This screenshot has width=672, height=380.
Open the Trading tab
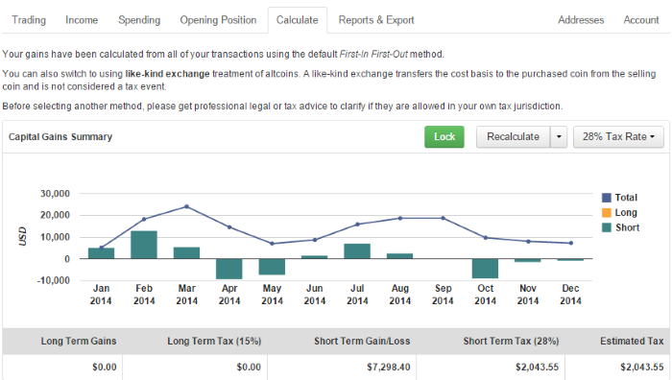click(29, 20)
